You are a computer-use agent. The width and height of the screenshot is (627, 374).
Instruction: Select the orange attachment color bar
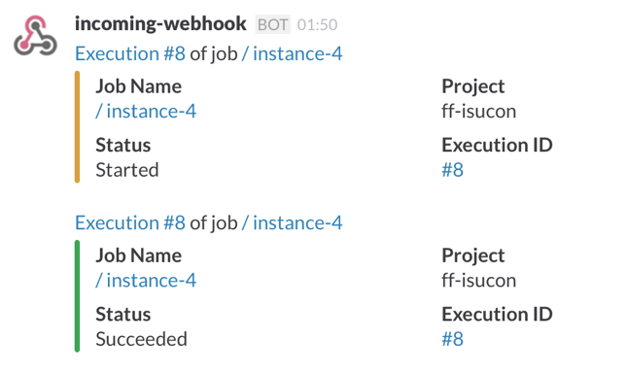click(x=77, y=126)
